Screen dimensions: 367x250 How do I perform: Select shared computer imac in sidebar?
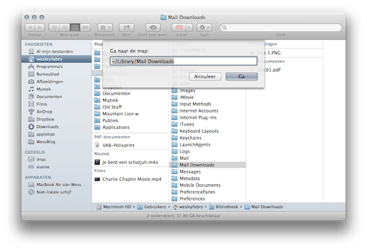tap(56, 159)
